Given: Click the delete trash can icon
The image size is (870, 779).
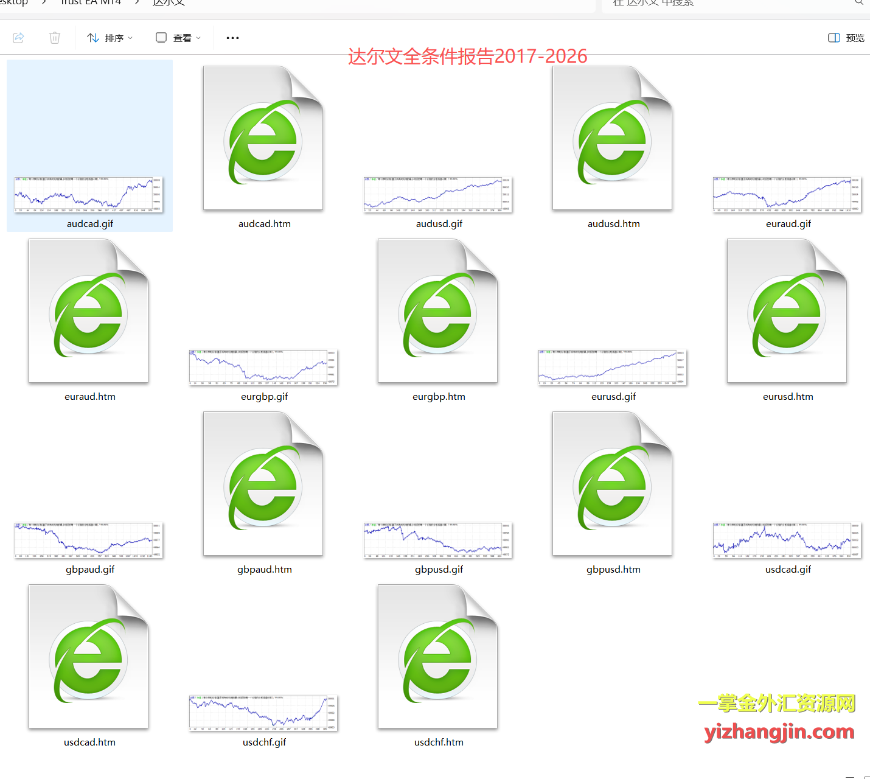Looking at the screenshot, I should (55, 38).
